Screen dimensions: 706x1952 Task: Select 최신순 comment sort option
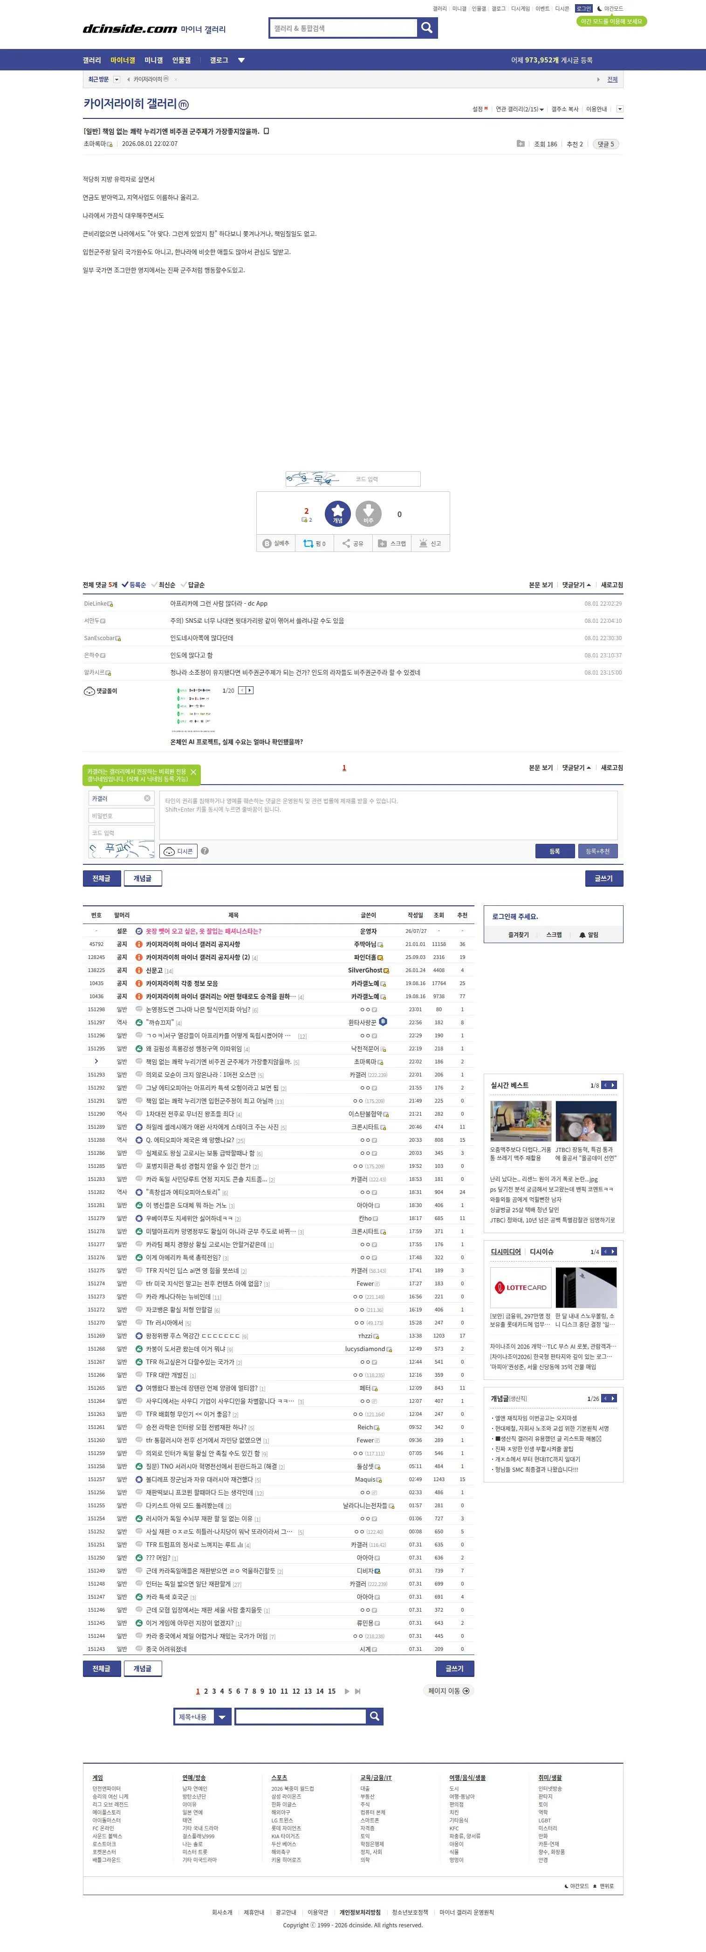[164, 585]
